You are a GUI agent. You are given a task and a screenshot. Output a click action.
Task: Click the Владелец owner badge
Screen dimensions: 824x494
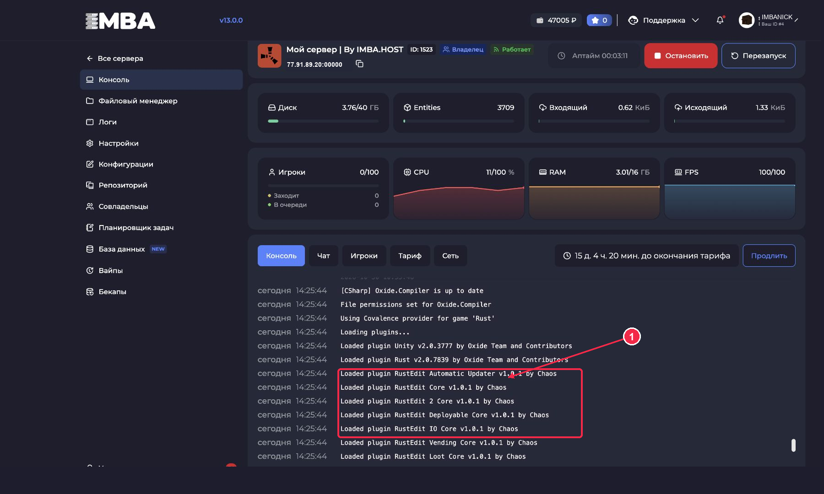pyautogui.click(x=463, y=49)
